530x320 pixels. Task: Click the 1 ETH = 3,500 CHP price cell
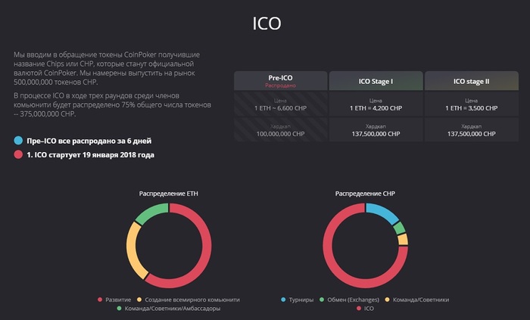tap(472, 104)
